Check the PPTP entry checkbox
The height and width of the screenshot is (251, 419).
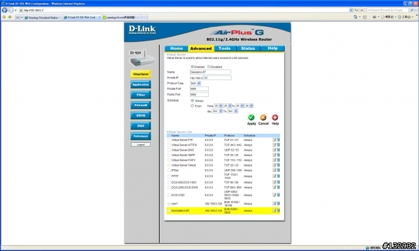point(169,176)
